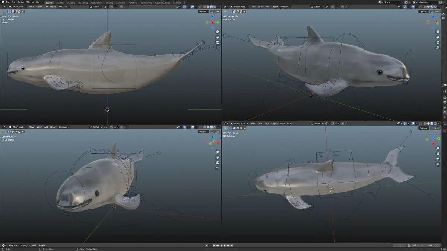Select material preview shading in top-left viewport

click(x=211, y=7)
